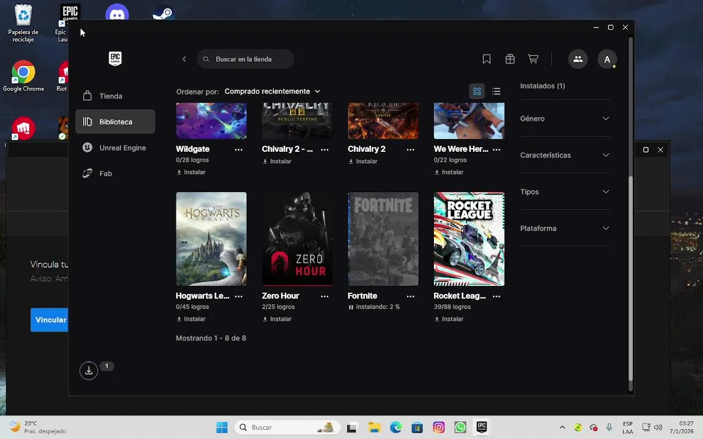Click Instalar under Chivalry 2 public testing
The image size is (703, 439).
coord(277,161)
